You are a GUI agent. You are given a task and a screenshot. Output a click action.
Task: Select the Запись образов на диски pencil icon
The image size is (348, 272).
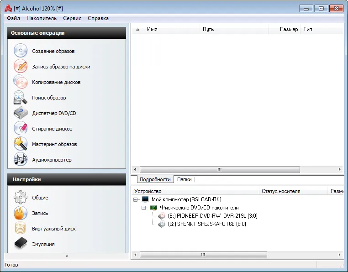click(21, 66)
